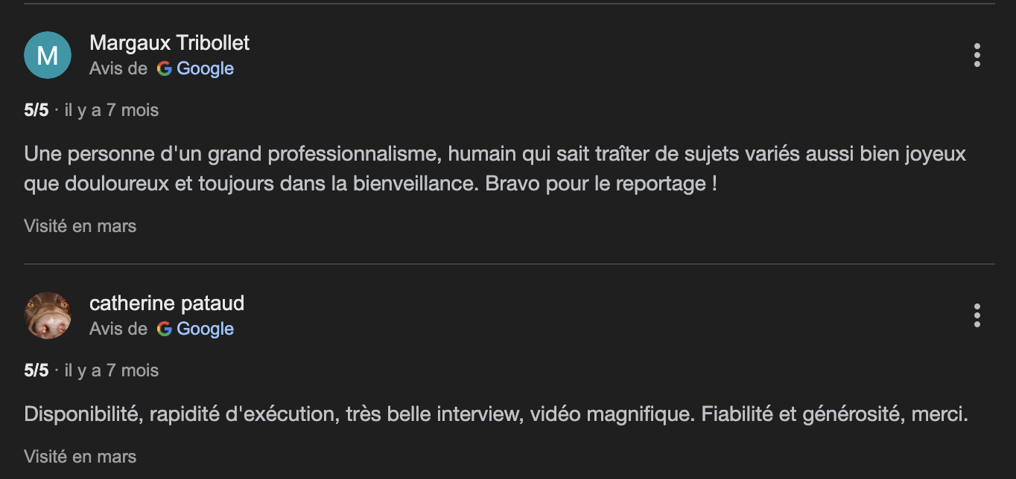Click "il y a 7 mois" on catherine's review

112,370
